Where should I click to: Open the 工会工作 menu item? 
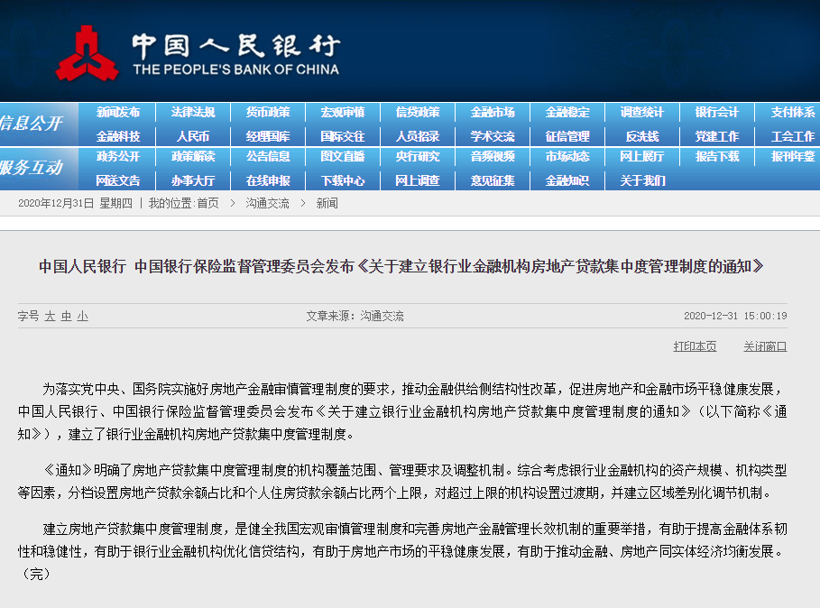point(792,136)
